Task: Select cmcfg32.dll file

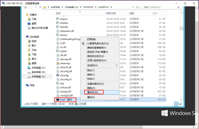Action: pyautogui.click(x=64, y=96)
